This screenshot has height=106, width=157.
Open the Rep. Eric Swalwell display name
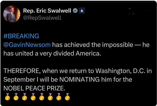47,10
